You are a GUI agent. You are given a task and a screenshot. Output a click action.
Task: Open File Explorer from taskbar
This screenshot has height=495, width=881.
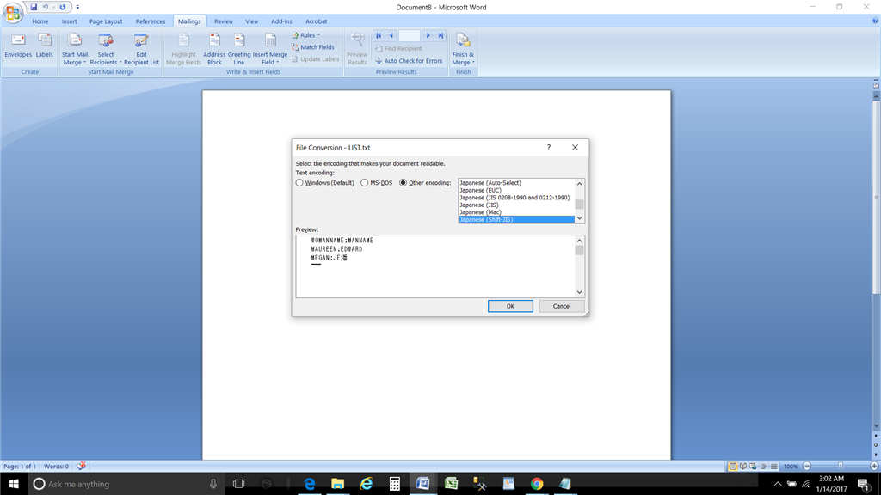[337, 484]
